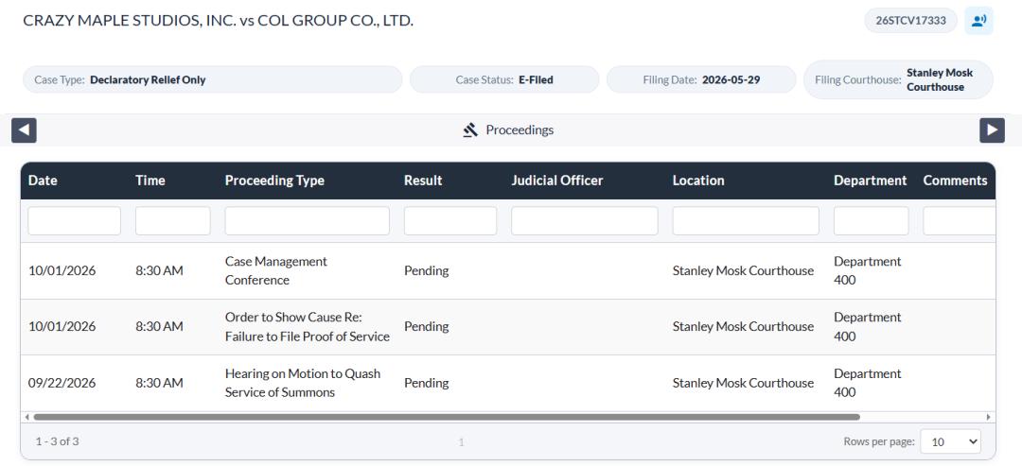Focus the Date filter input

pos(75,220)
